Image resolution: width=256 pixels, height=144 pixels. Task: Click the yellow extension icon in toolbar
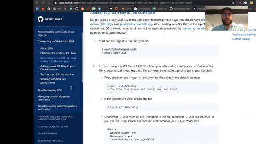251,3
